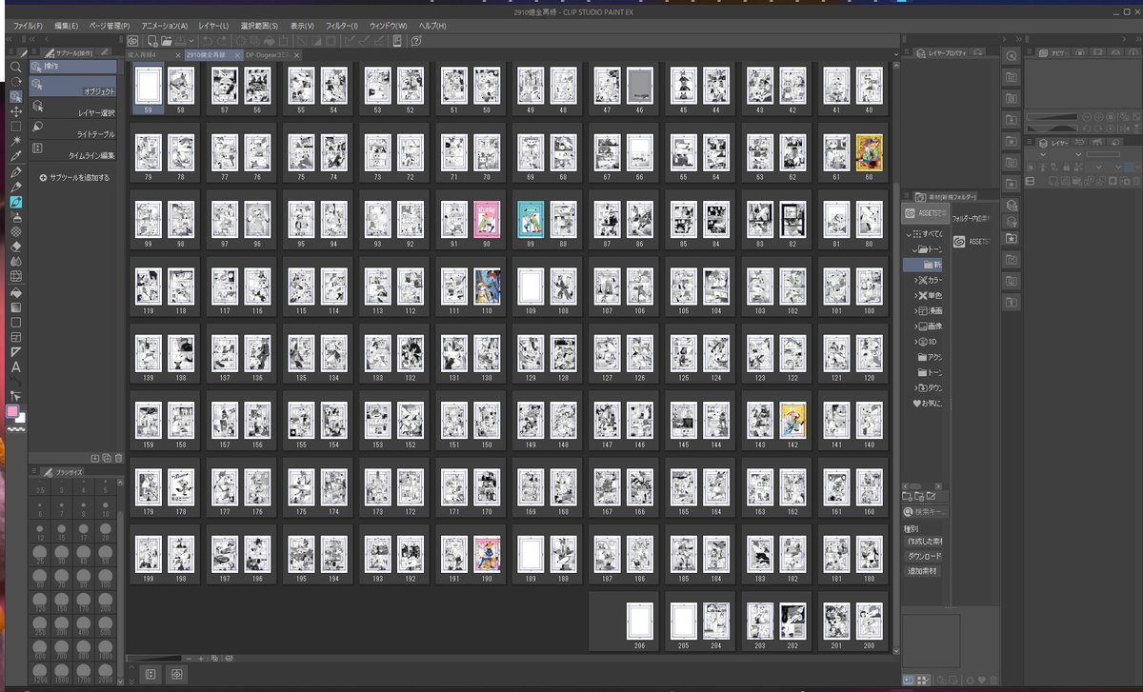Click the ダウンロード filter button
Screen dimensions: 1143x692
tap(924, 556)
